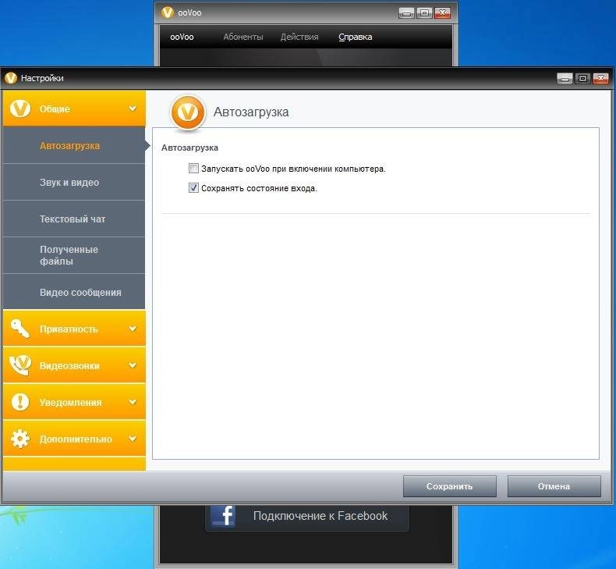Click the exclamation icon next to Уведомления
Viewport: 616px width, 569px height.
(x=20, y=402)
